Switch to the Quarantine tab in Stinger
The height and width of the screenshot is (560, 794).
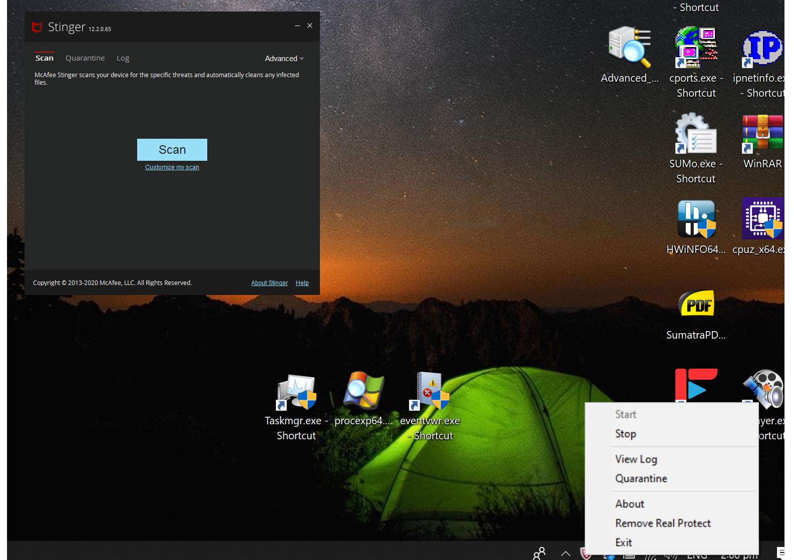(85, 58)
